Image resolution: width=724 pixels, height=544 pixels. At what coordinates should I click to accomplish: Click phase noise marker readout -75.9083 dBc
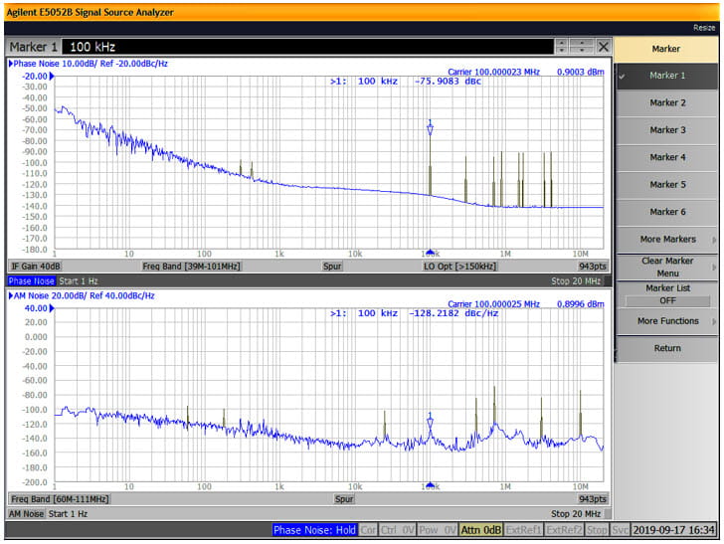(448, 82)
